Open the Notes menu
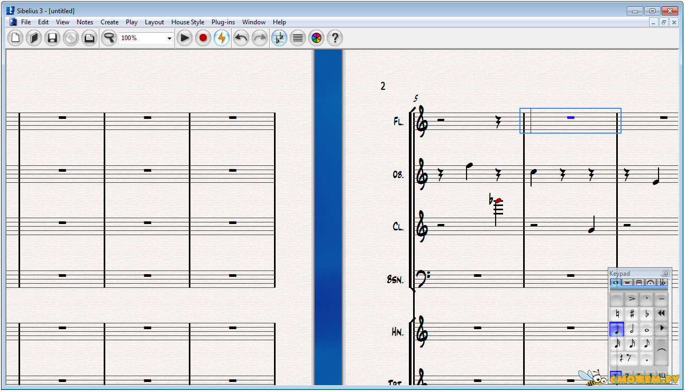This screenshot has height=392, width=685. tap(85, 22)
